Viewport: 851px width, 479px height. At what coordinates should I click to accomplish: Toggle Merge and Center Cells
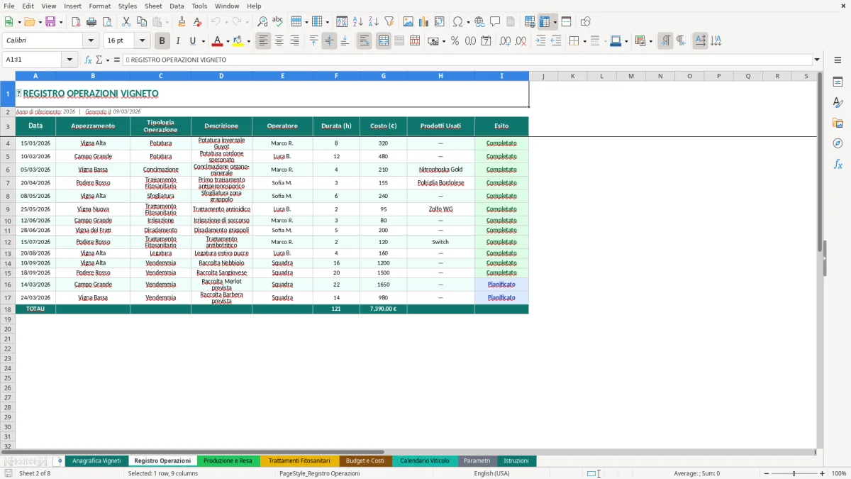pos(384,41)
